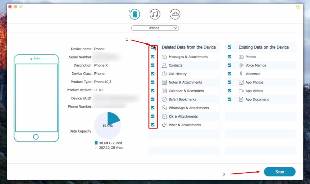
Task: Minimize the recovery app window
Action: [15, 7]
